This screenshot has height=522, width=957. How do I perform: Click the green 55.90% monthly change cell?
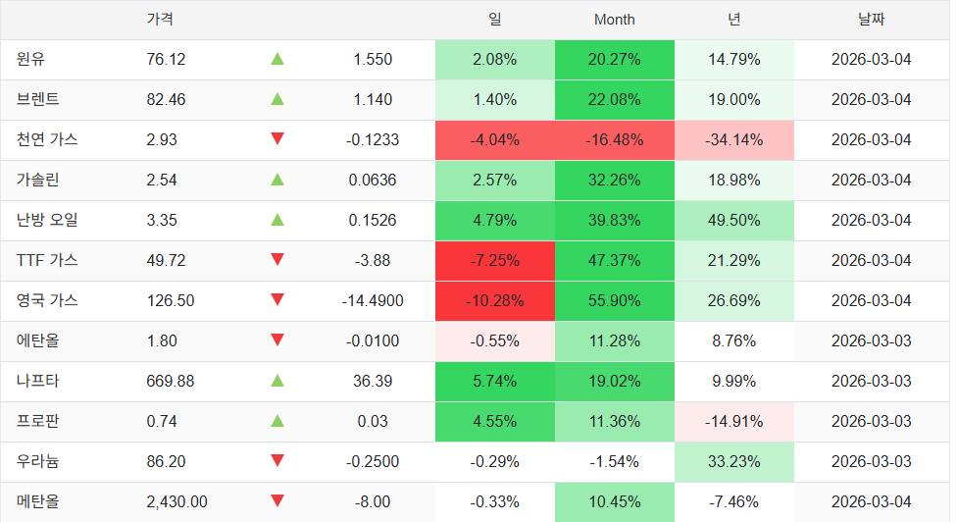614,300
